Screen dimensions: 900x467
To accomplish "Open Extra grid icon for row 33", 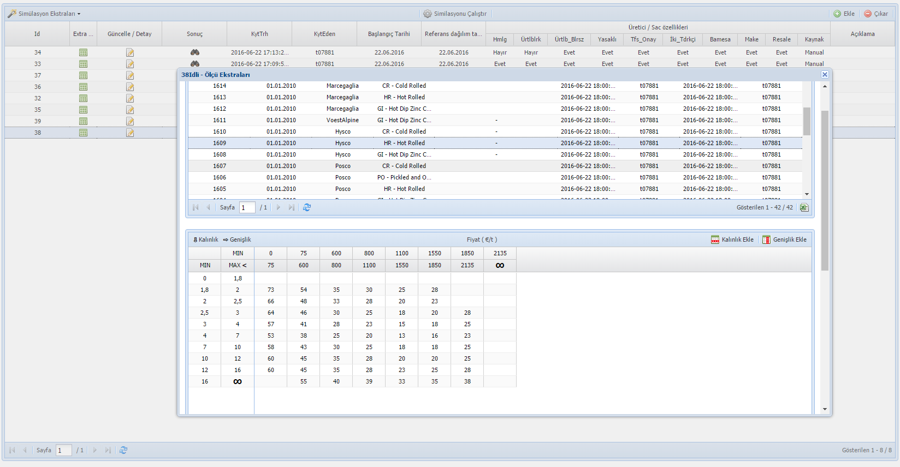I will click(x=83, y=64).
